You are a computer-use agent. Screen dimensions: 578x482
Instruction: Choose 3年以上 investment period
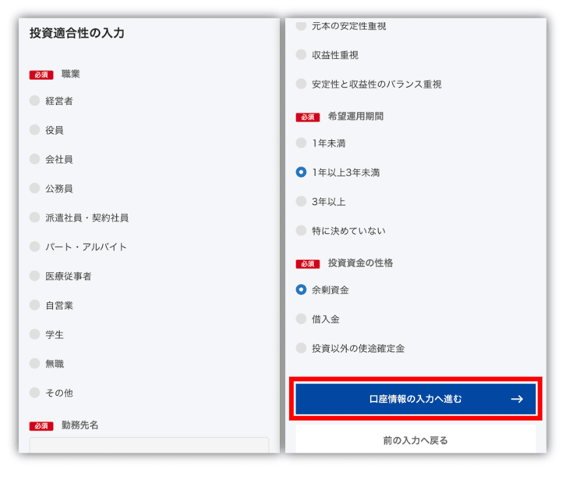[301, 202]
